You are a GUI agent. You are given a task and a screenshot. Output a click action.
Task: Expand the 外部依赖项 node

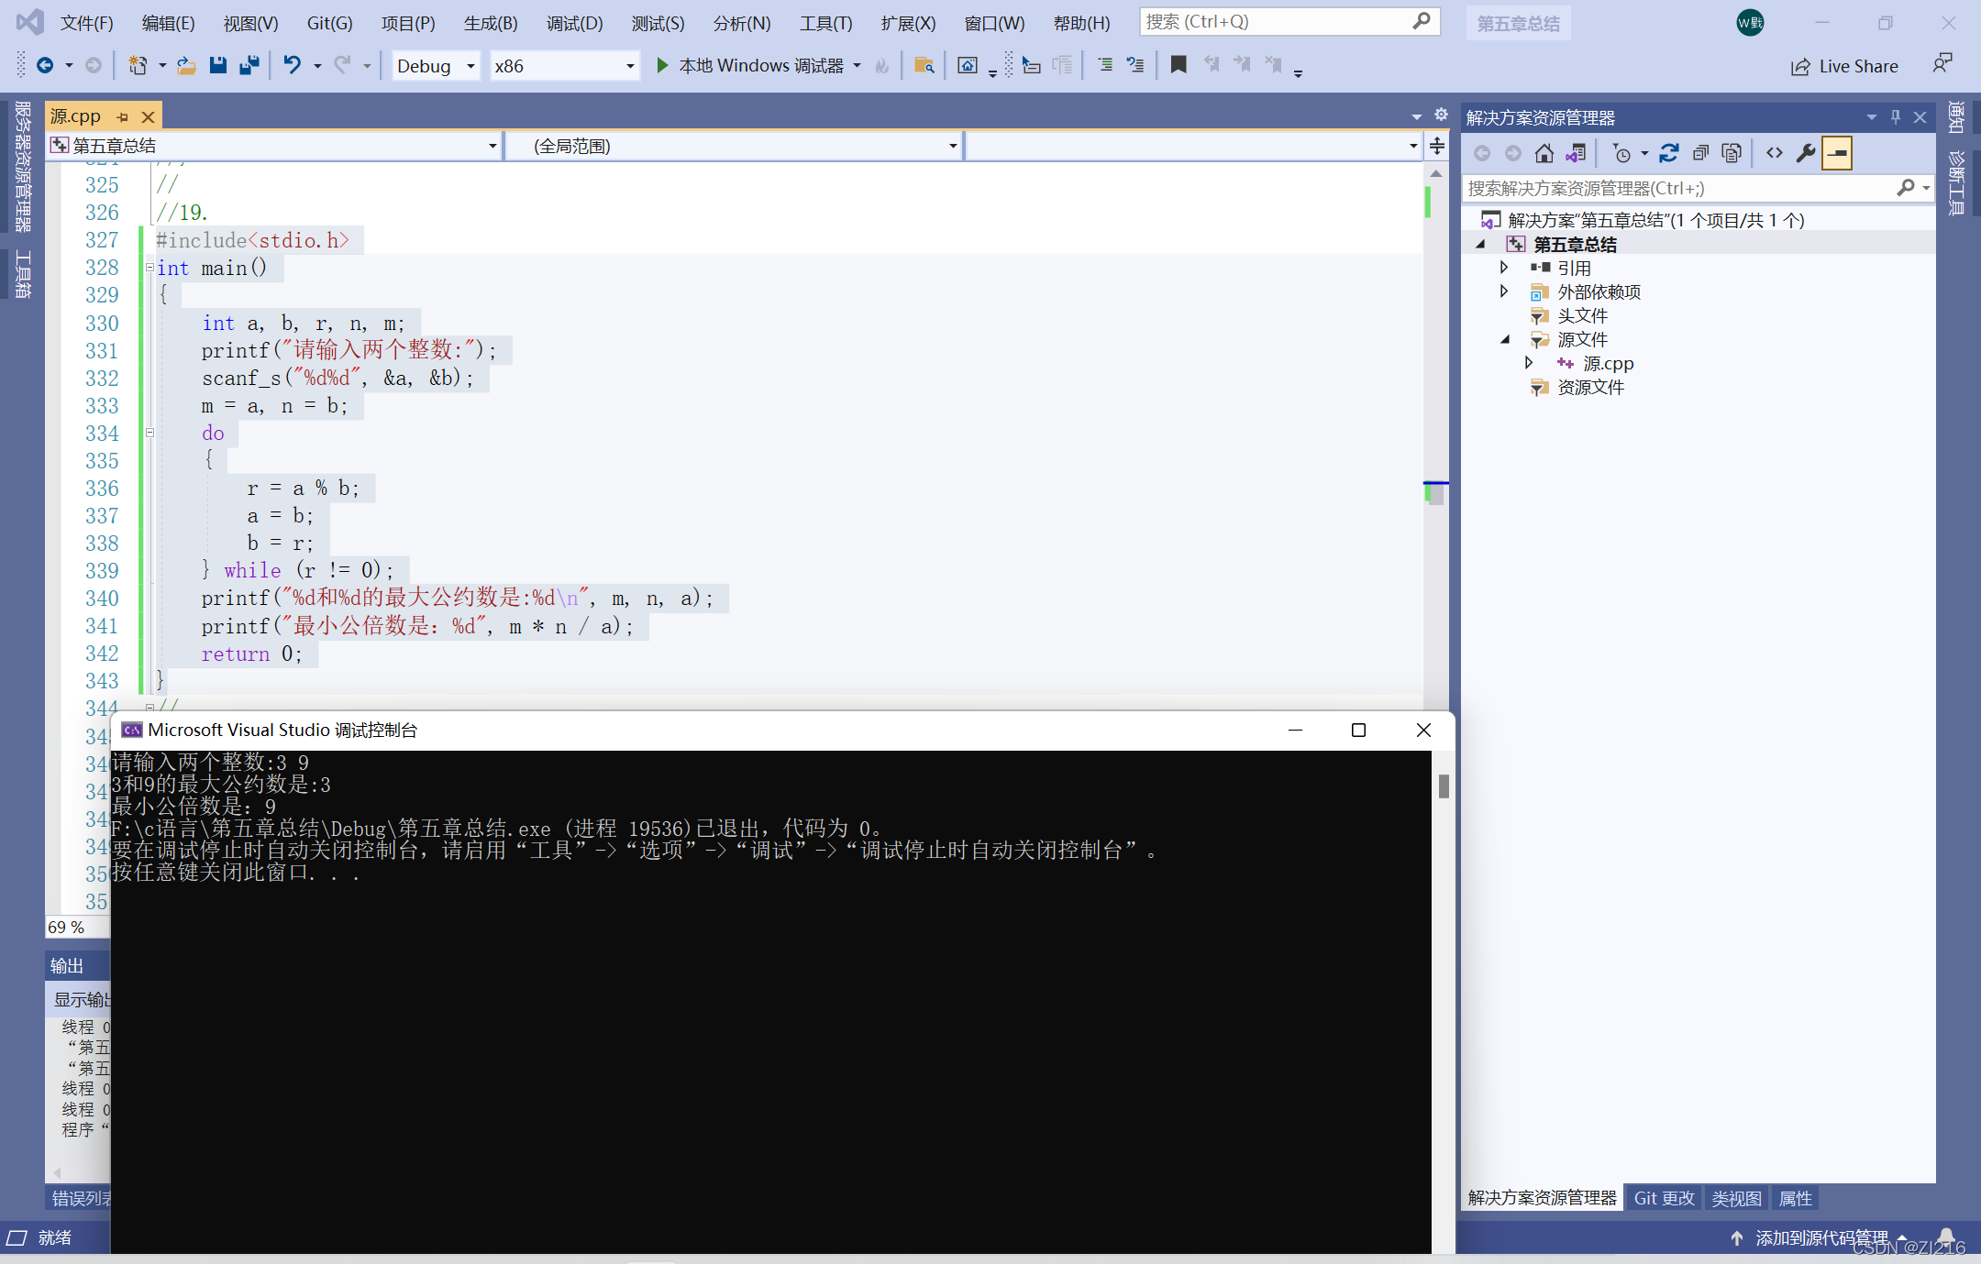point(1504,291)
